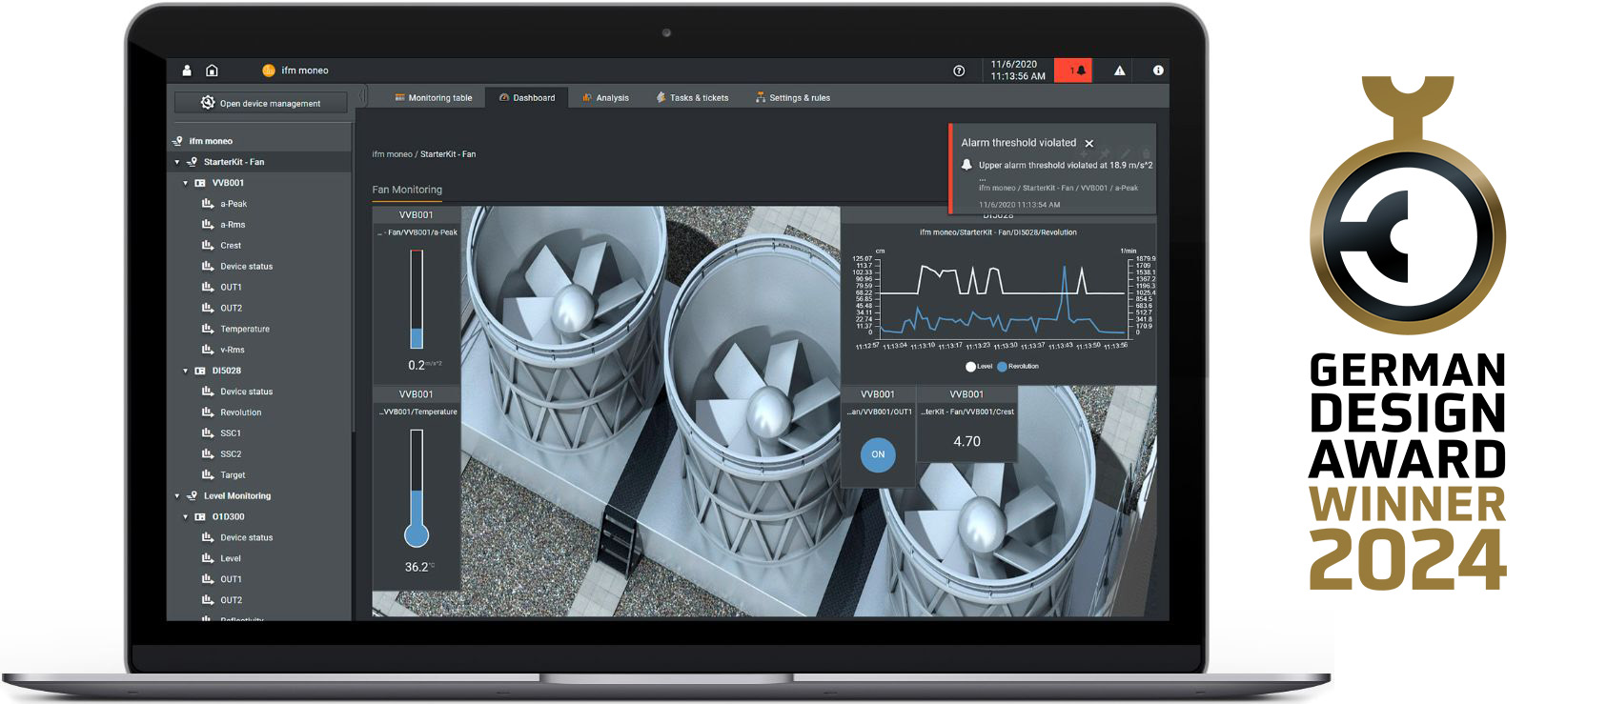Click the ifm moneo root topology icon
Image resolution: width=1607 pixels, height=704 pixels.
pos(177,141)
